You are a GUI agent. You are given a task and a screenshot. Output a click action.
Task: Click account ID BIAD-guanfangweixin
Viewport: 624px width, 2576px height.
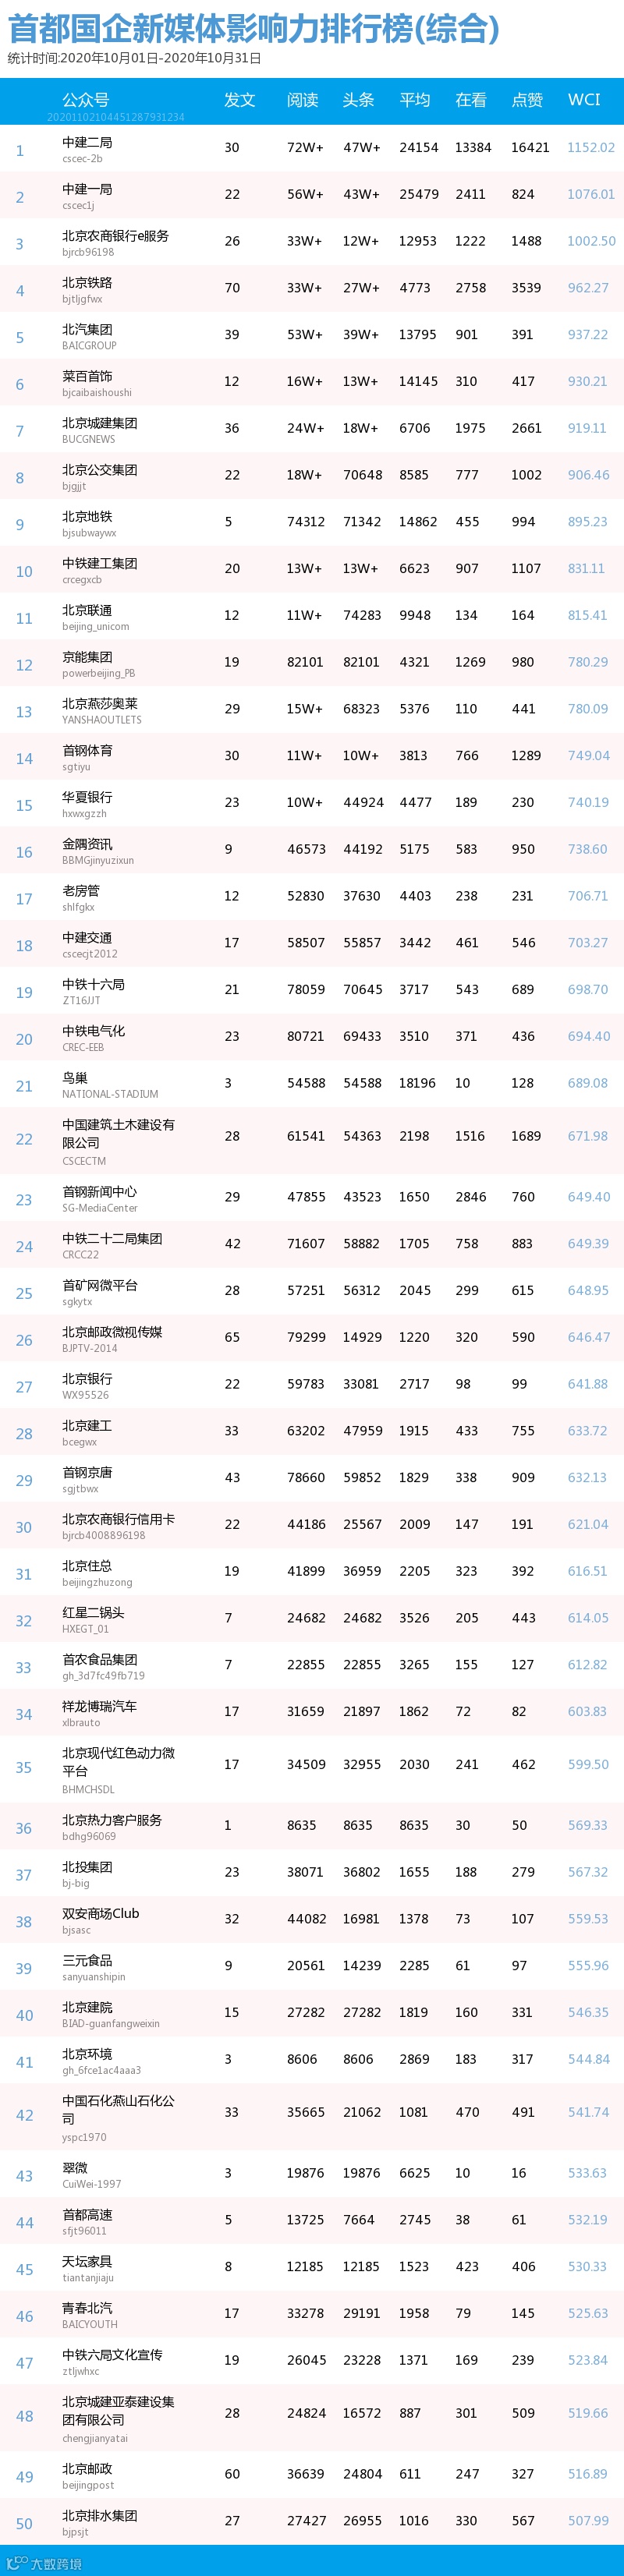[x=111, y=2024]
